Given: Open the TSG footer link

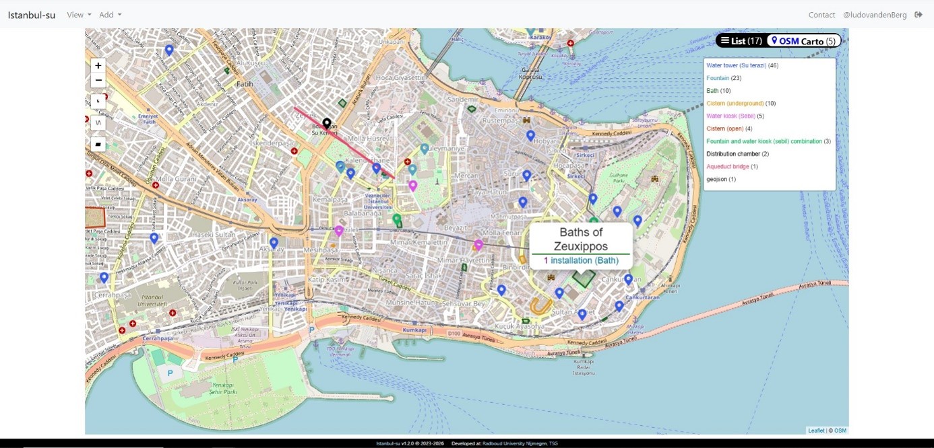Looking at the screenshot, I should 553,444.
